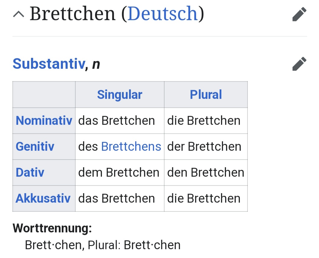Click the 'der Brettchen' Genitiv plural cell
Viewport: 319px width, 258px height.
(204, 147)
